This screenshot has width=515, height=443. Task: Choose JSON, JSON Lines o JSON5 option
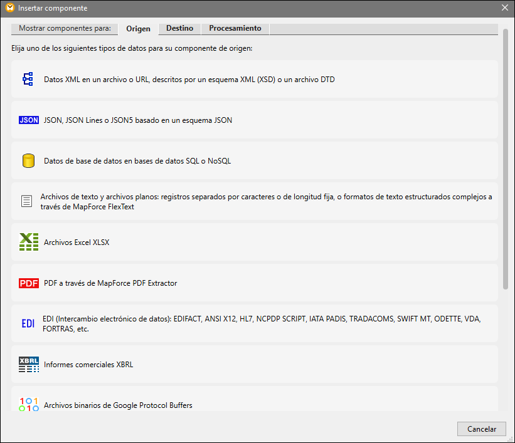(x=138, y=120)
